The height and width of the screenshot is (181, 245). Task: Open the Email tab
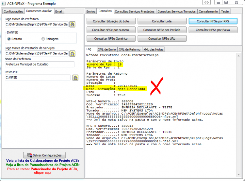(59, 11)
